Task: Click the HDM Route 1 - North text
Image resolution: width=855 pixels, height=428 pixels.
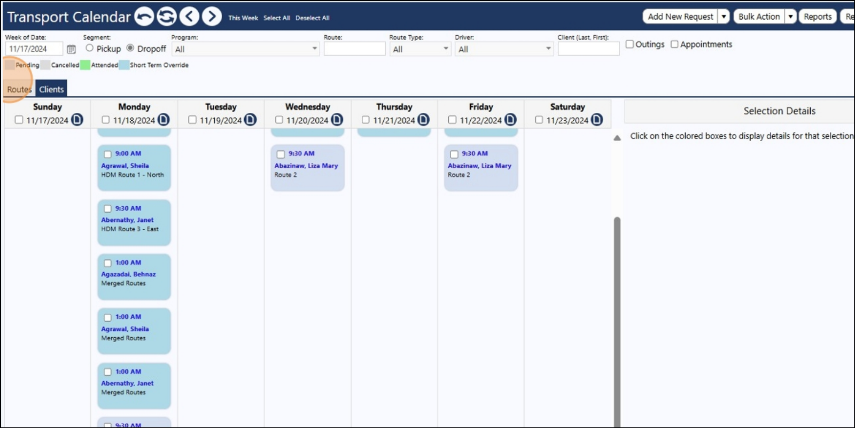Action: (x=133, y=175)
